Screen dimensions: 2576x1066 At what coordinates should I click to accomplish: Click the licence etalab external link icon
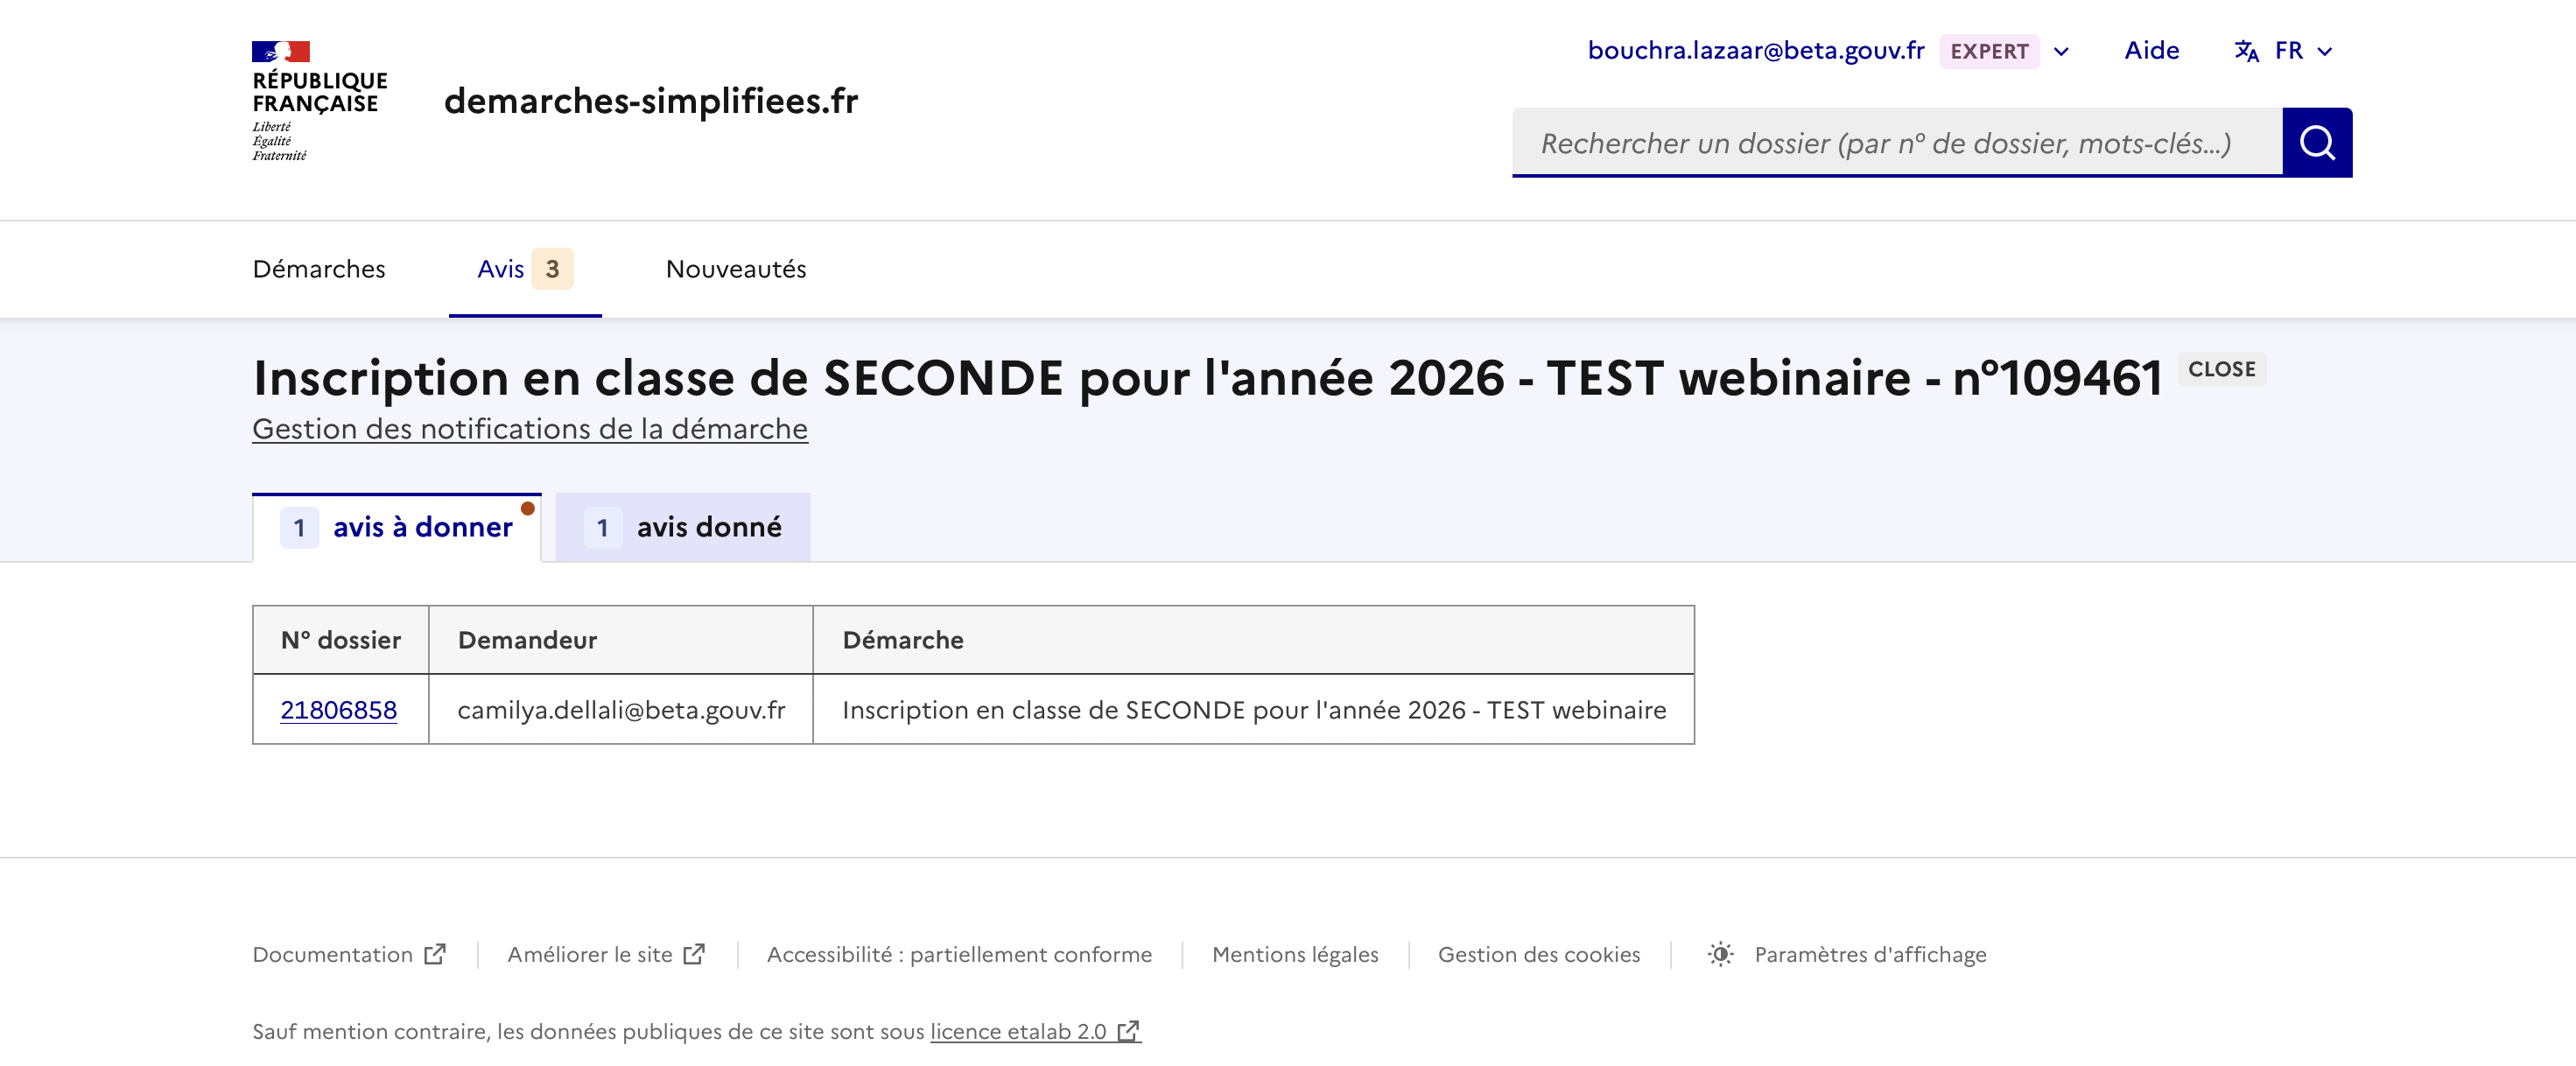pyautogui.click(x=1128, y=1031)
